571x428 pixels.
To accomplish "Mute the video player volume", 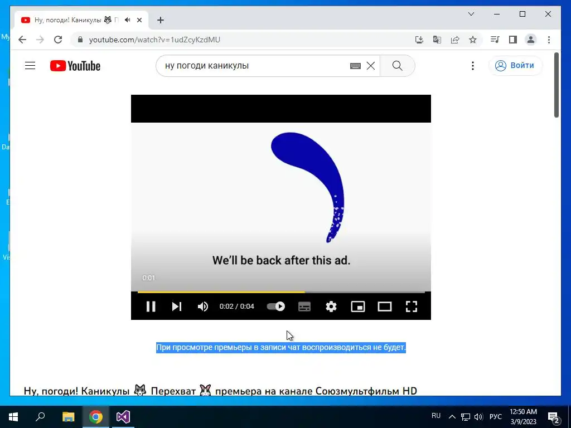I will 203,307.
